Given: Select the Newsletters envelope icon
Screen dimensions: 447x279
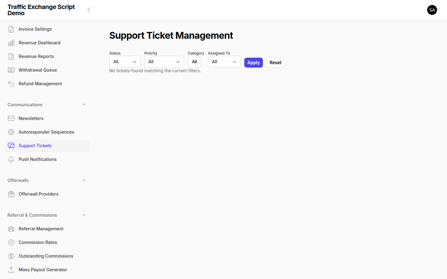Looking at the screenshot, I should pos(11,118).
